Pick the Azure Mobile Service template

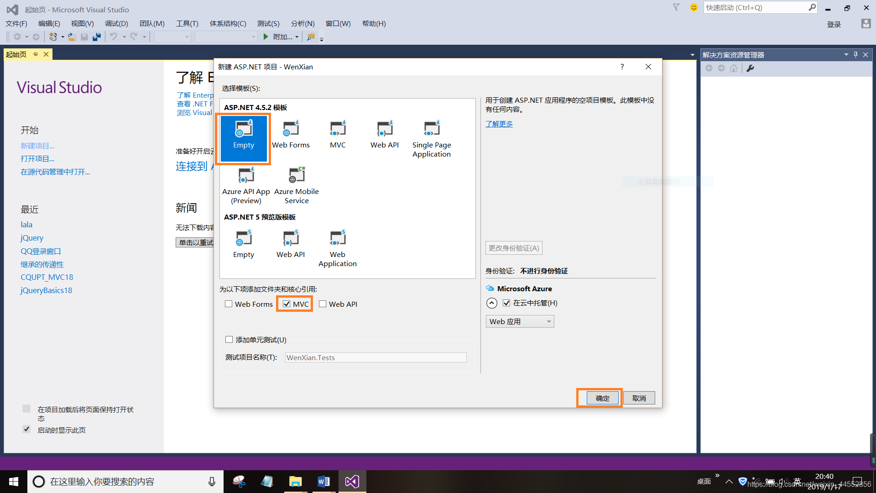pos(297,185)
